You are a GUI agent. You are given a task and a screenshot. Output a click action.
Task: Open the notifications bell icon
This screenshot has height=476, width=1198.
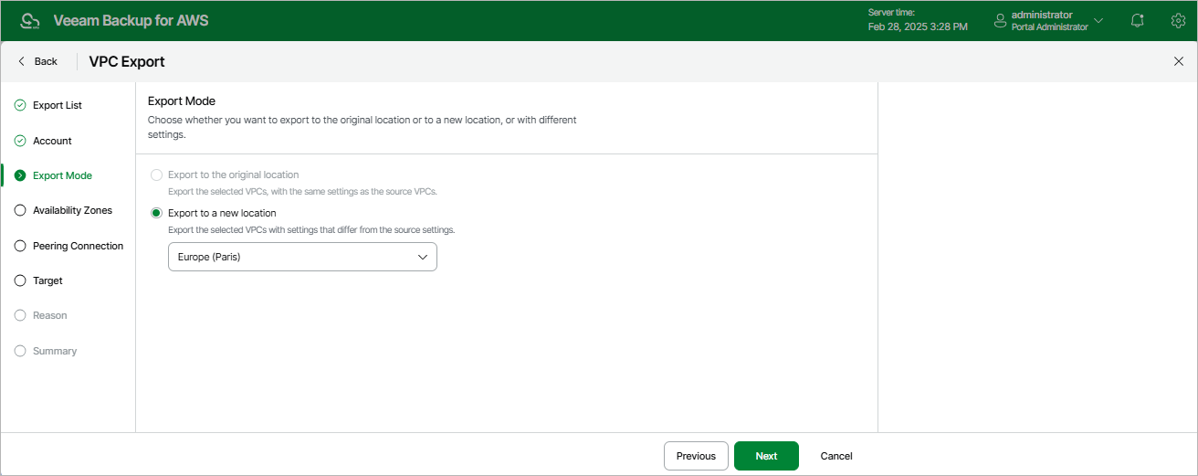pyautogui.click(x=1137, y=20)
